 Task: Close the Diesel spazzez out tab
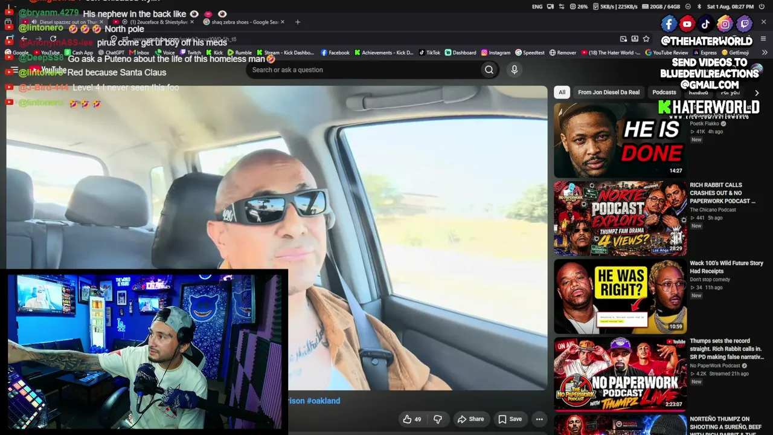101,22
